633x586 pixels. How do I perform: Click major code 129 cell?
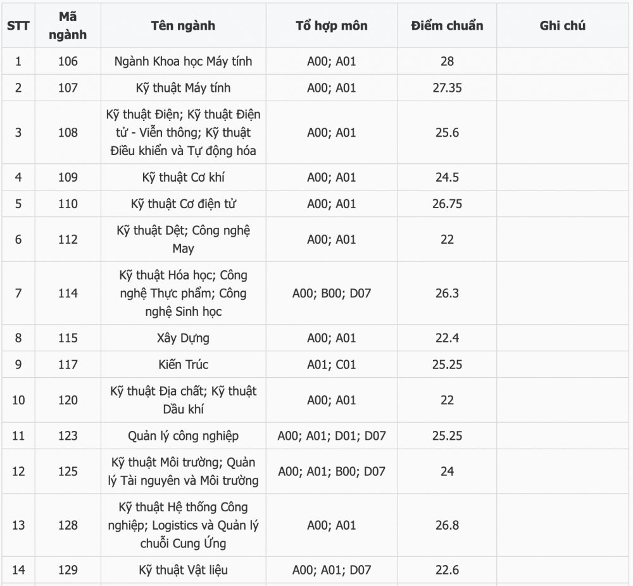coord(68,570)
